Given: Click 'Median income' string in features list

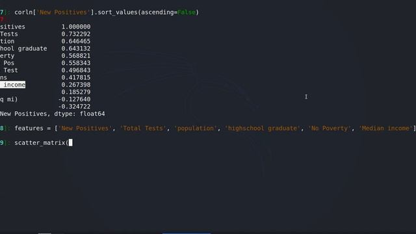Looking at the screenshot, I should point(385,128).
